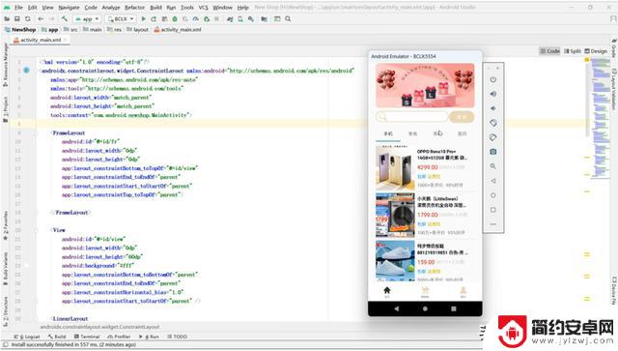The width and height of the screenshot is (618, 351).
Task: Take emulator screenshot with camera icon
Action: click(493, 152)
